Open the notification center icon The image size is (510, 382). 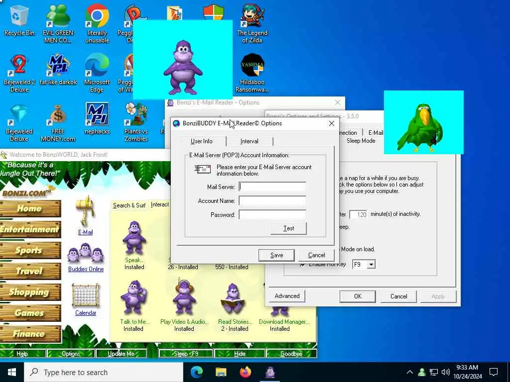tap(494, 372)
